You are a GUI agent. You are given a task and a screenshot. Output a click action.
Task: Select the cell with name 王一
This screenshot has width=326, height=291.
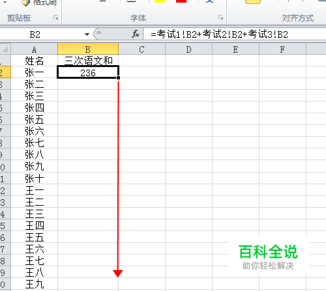pyautogui.click(x=34, y=190)
